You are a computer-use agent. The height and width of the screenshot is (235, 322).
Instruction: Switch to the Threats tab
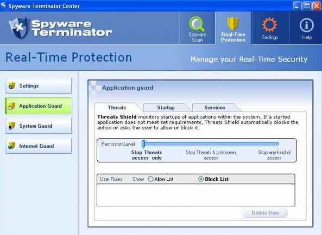pyautogui.click(x=117, y=107)
